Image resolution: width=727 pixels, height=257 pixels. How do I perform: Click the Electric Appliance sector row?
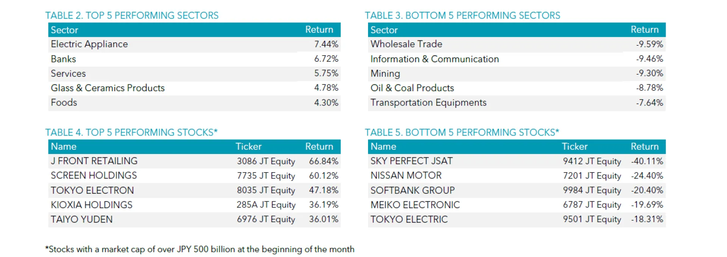[x=194, y=44]
